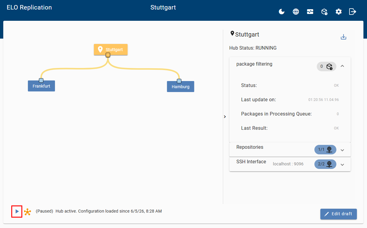Collapse the package filtering panel

pos(342,66)
